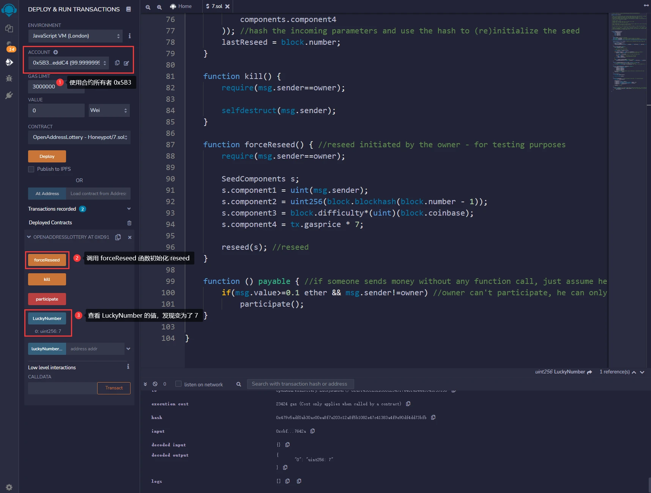Expand luckyNumber function parameters chevron

pyautogui.click(x=128, y=349)
